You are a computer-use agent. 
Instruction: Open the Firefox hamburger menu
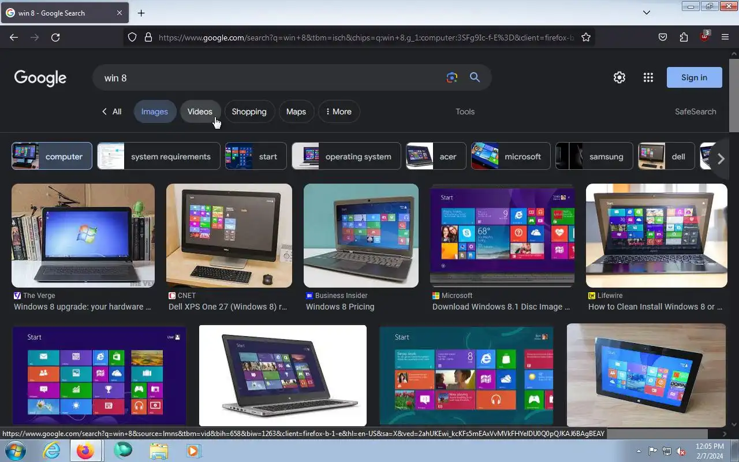point(725,37)
